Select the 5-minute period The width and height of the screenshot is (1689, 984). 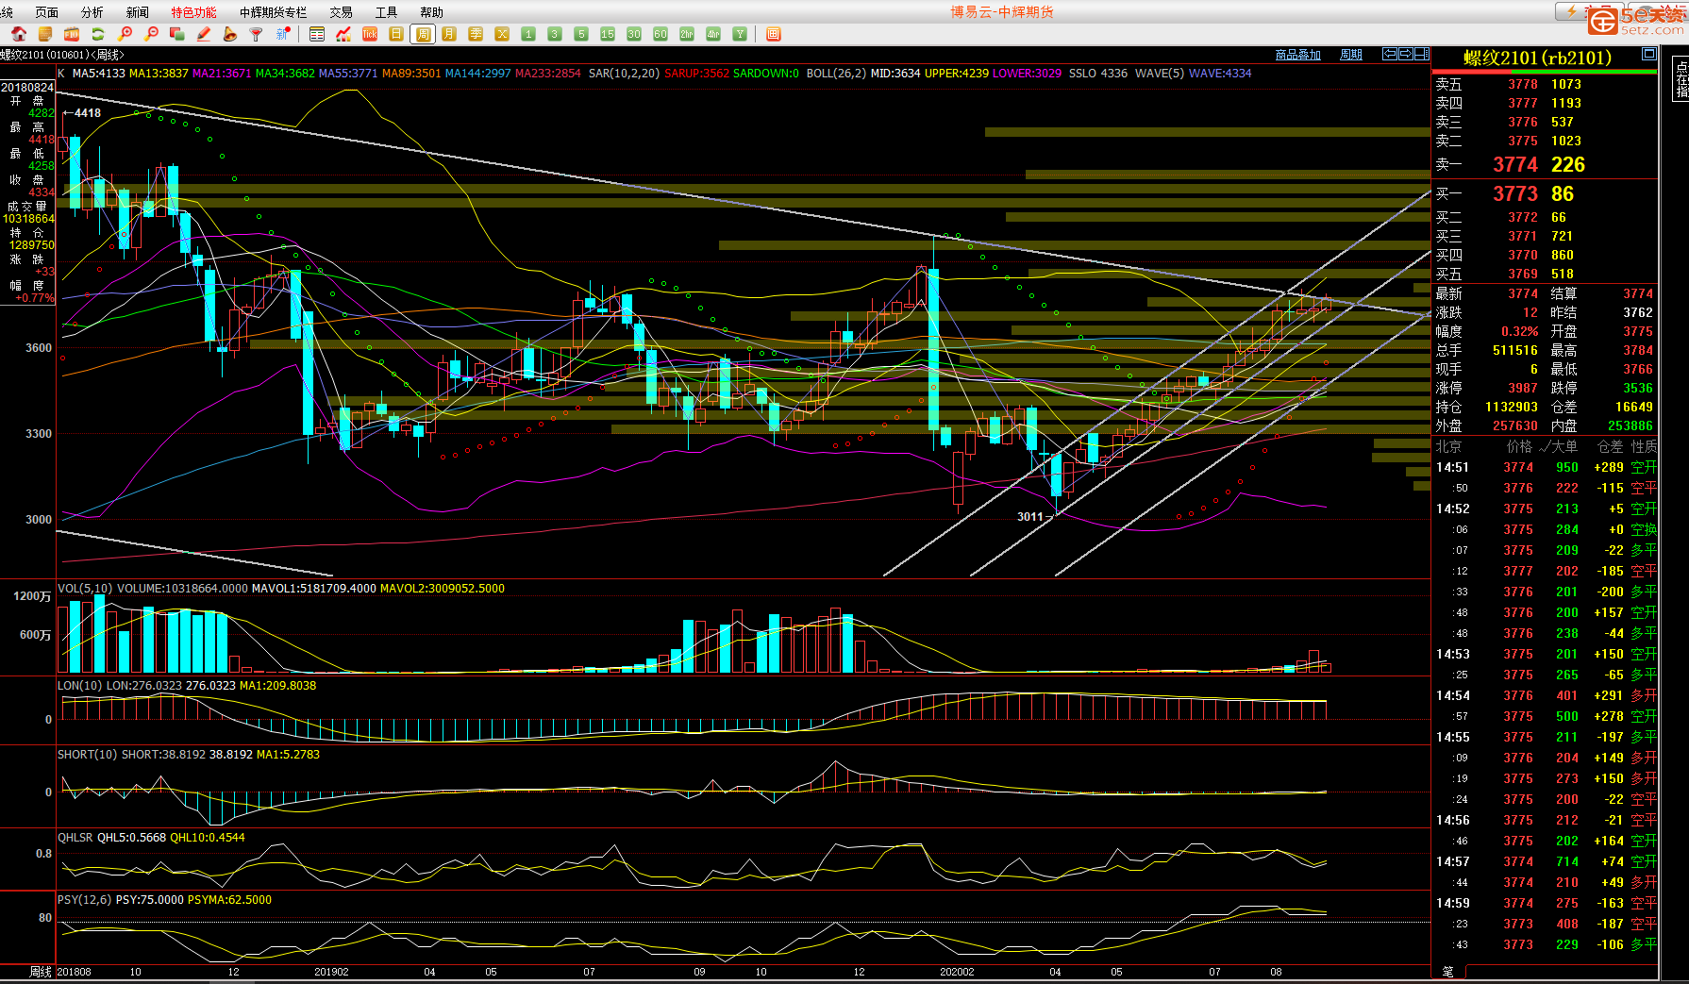coord(581,34)
